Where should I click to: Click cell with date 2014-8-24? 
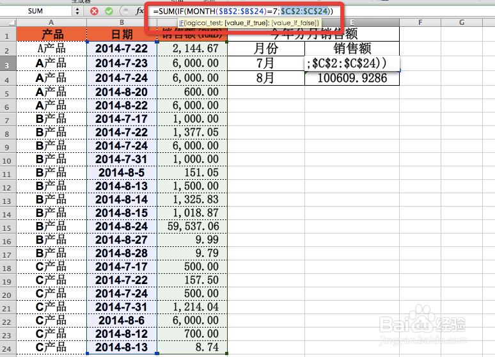click(x=122, y=226)
